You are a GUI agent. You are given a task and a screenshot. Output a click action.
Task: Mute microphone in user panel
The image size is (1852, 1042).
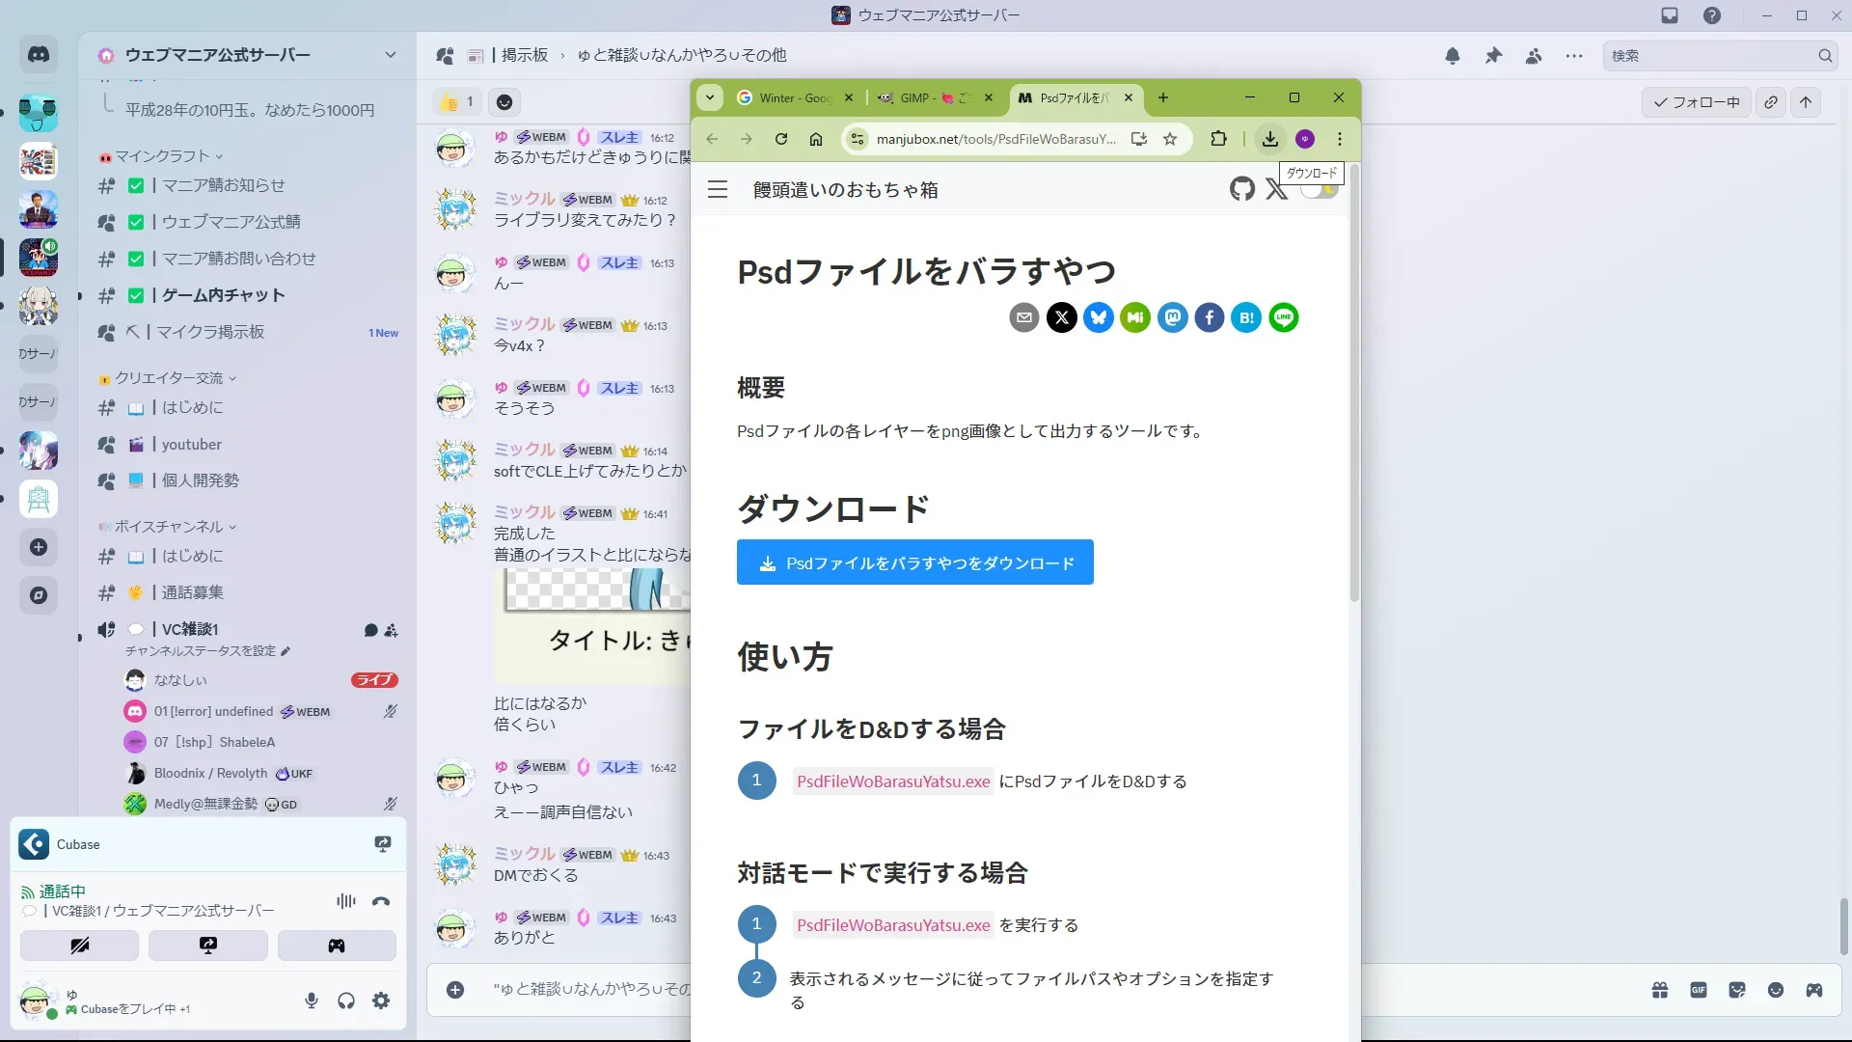coord(311,1001)
